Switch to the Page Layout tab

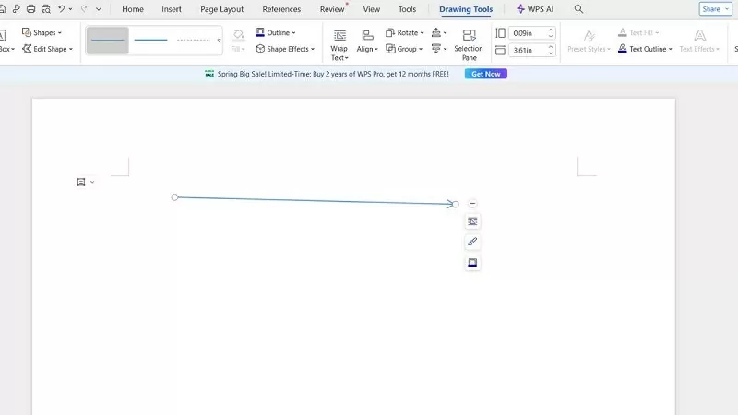[x=221, y=9]
